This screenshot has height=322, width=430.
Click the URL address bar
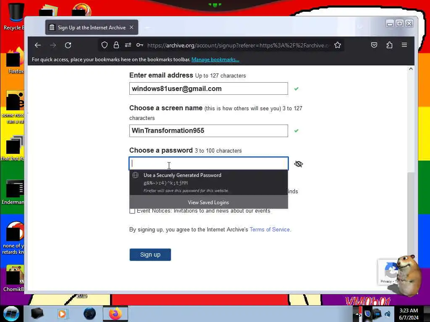pyautogui.click(x=237, y=45)
